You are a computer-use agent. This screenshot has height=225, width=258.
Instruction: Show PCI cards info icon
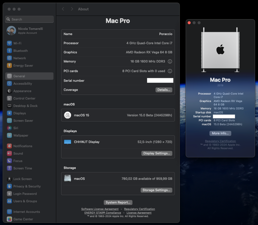(x=170, y=71)
